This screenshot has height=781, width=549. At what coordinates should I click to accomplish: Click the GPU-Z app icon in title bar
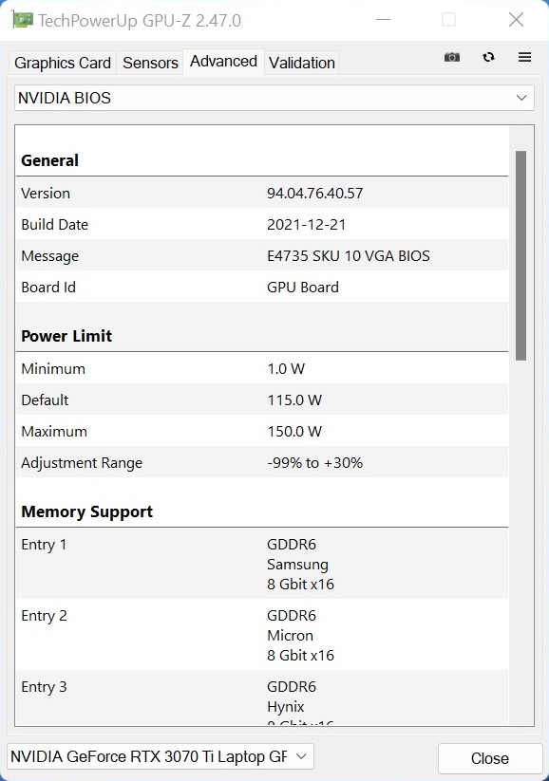[22, 20]
